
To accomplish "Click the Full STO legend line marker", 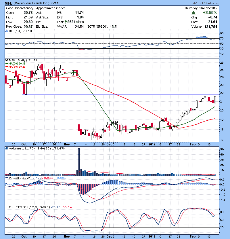I will click(x=7, y=207).
